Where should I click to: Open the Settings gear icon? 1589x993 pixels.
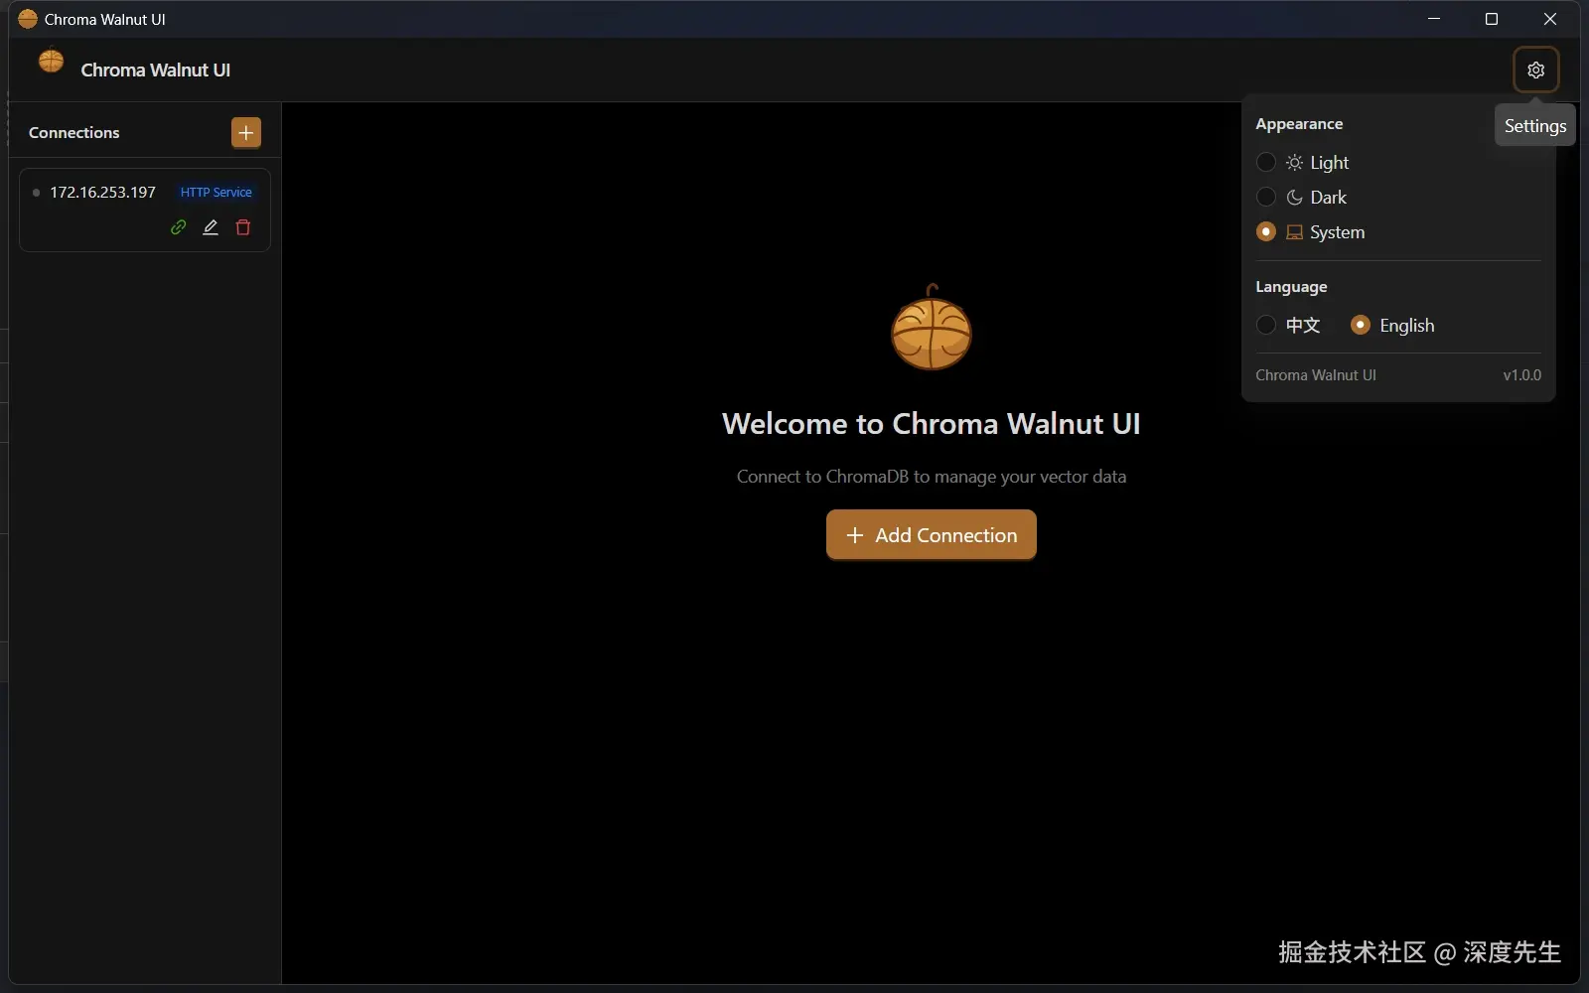click(1536, 70)
